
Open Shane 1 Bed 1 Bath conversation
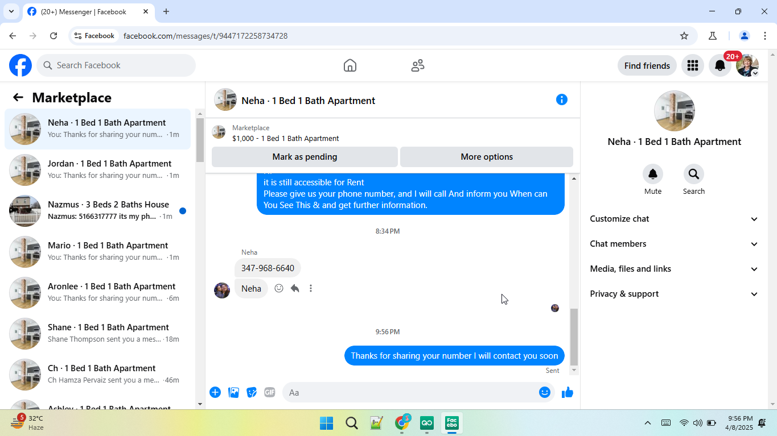point(98,334)
